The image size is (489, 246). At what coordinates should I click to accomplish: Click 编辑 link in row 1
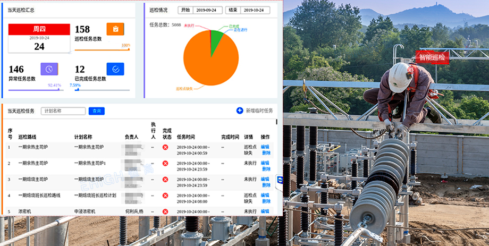265,147
